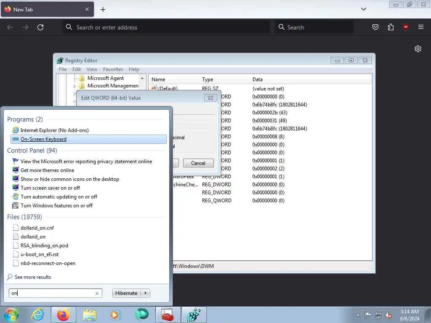Open the dollarid_on file result
Image resolution: width=431 pixels, height=323 pixels.
click(x=33, y=236)
